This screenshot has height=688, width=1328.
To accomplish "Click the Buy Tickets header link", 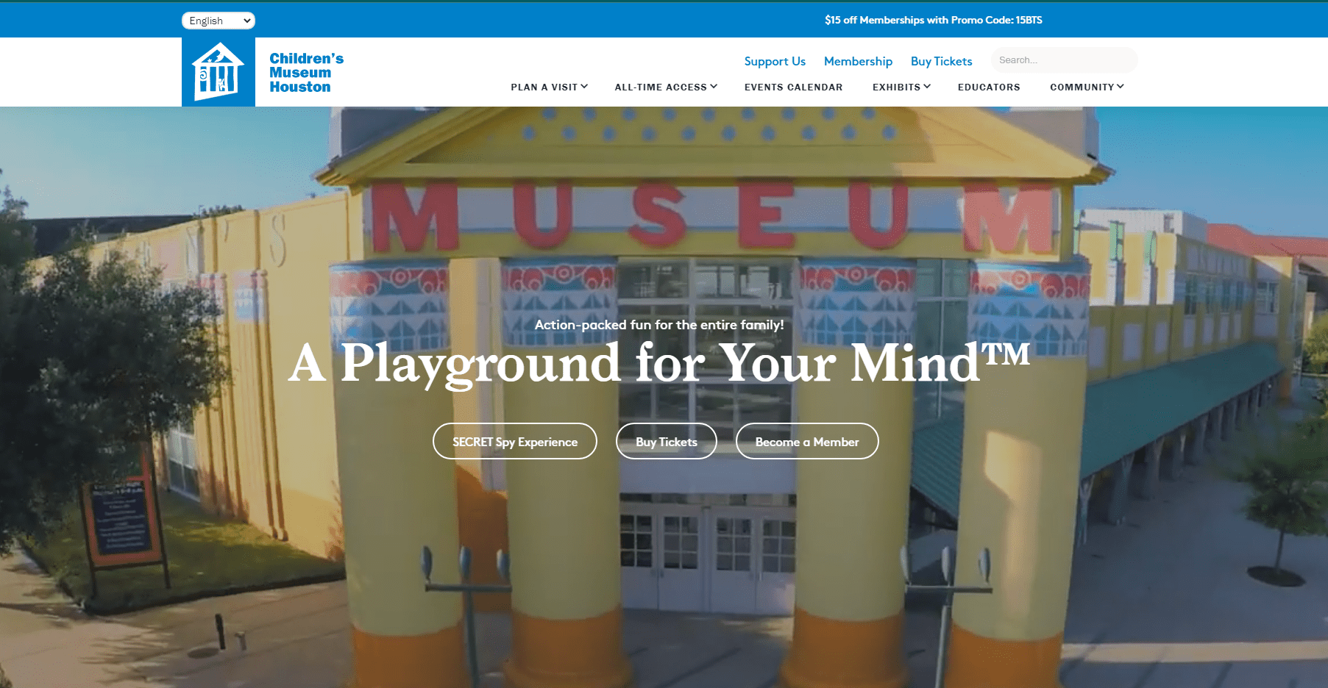I will [x=941, y=62].
